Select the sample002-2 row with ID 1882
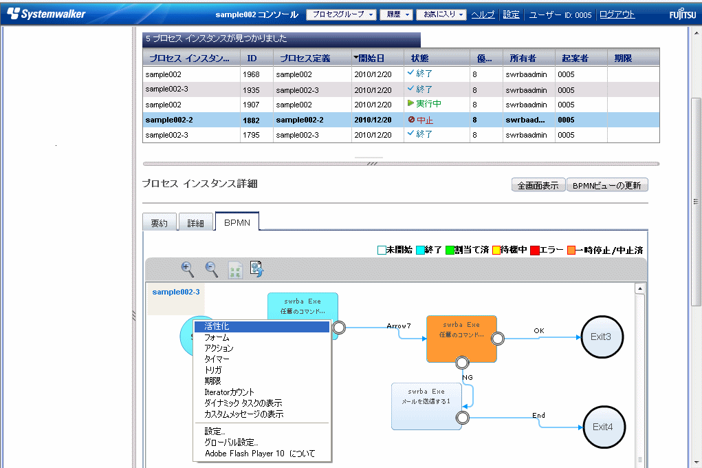The height and width of the screenshot is (468, 702). 401,120
